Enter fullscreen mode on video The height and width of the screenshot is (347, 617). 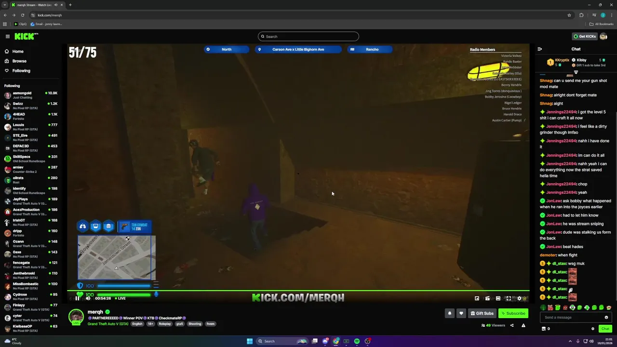509,298
